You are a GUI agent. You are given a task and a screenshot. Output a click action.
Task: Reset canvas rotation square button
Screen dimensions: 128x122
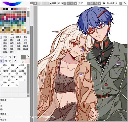point(99,3)
